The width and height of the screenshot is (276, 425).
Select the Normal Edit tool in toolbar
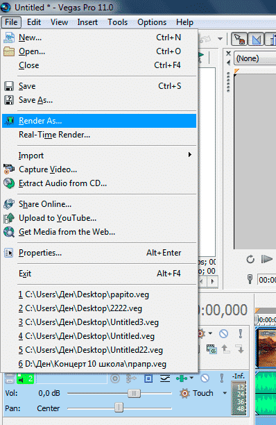(239, 39)
